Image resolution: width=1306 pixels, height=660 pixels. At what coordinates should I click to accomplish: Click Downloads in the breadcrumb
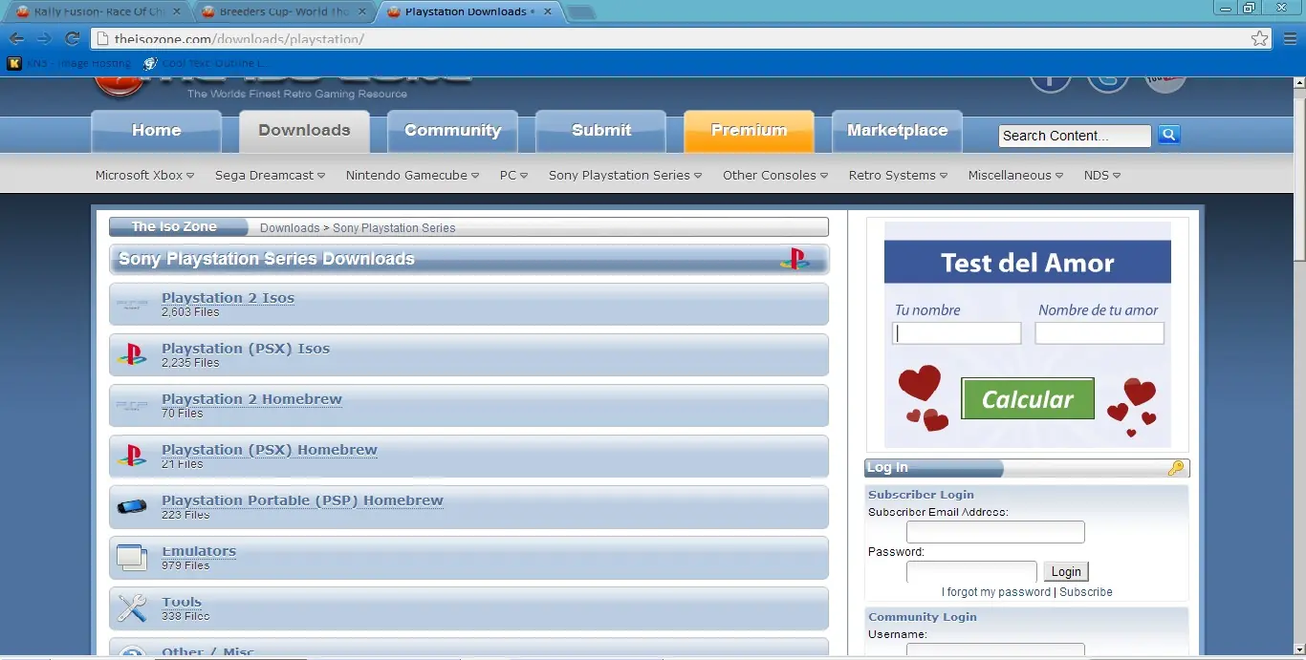(290, 228)
